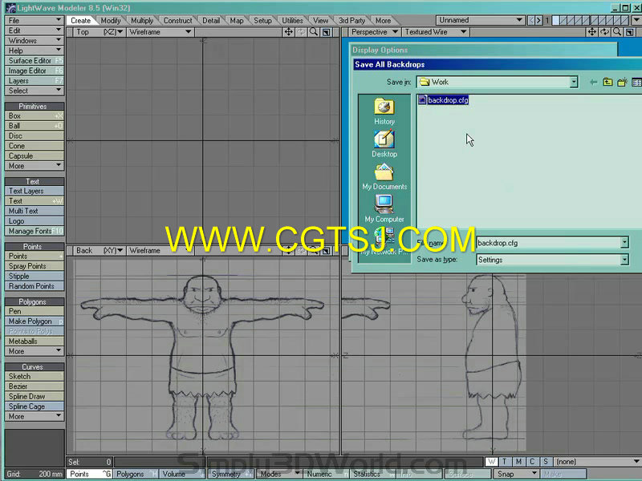The image size is (642, 481).
Task: Switch to the Map tab
Action: pyautogui.click(x=236, y=21)
